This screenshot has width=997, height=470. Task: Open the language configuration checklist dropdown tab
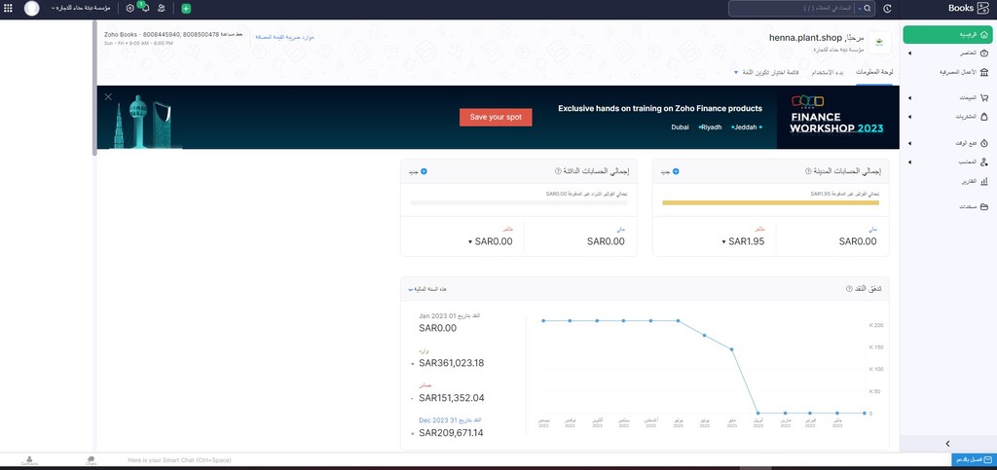tap(766, 72)
